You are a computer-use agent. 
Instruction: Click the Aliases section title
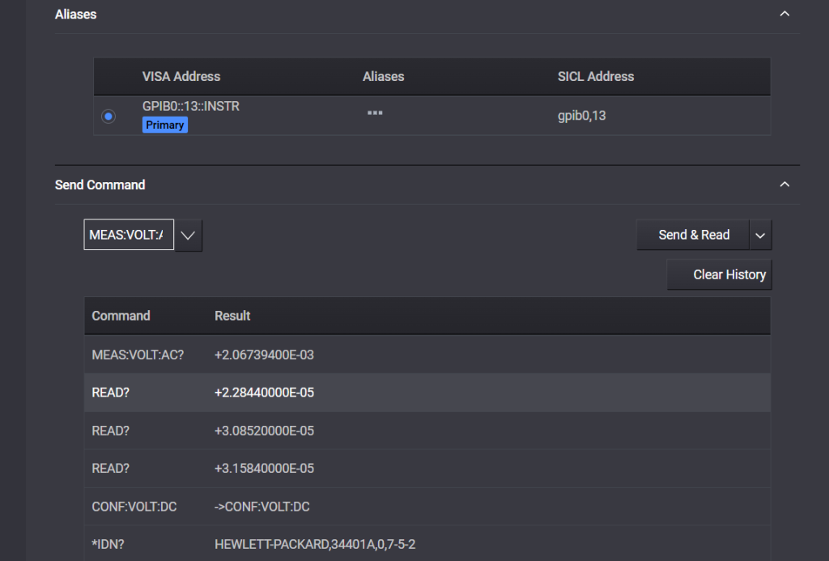pyautogui.click(x=75, y=15)
